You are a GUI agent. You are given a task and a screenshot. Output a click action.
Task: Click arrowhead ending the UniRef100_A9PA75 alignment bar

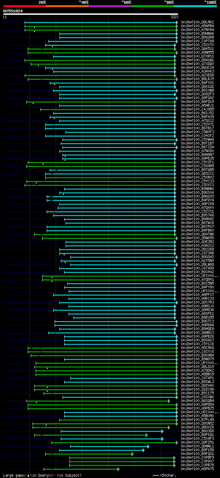[x=119, y=469]
